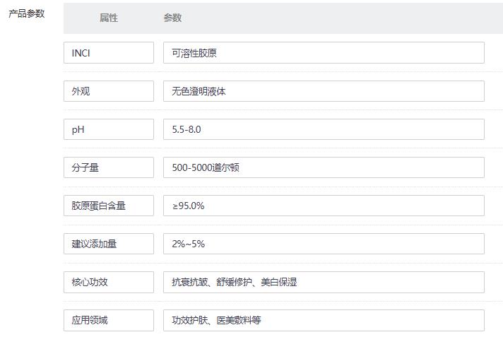
Task: Click the 2%~5% value field
Action: (323, 244)
